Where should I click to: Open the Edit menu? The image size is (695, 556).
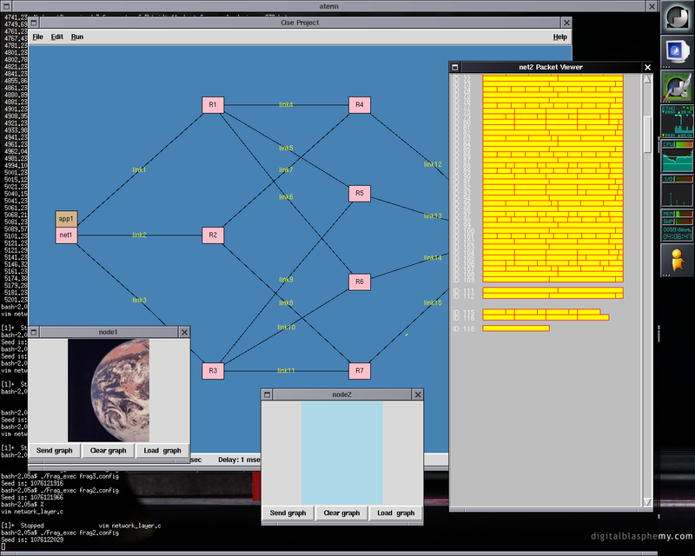point(56,36)
